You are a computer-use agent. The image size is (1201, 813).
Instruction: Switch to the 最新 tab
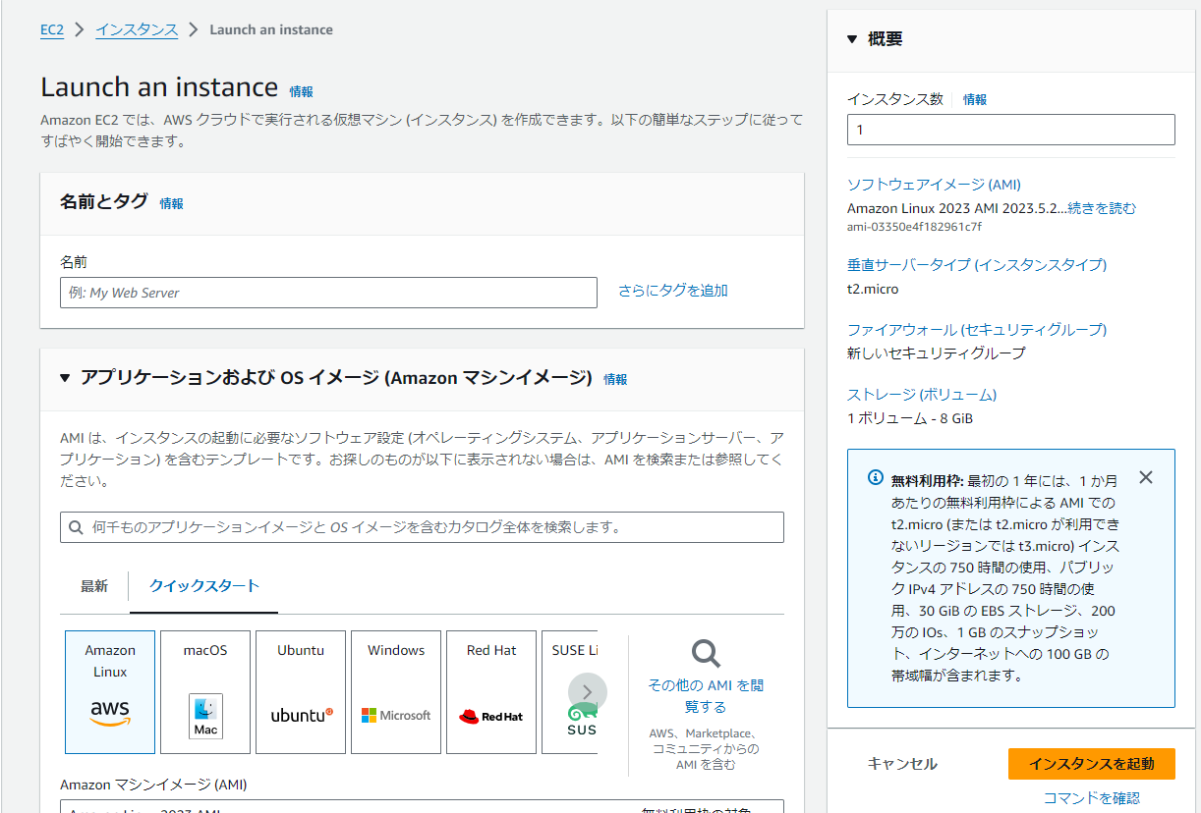click(94, 585)
